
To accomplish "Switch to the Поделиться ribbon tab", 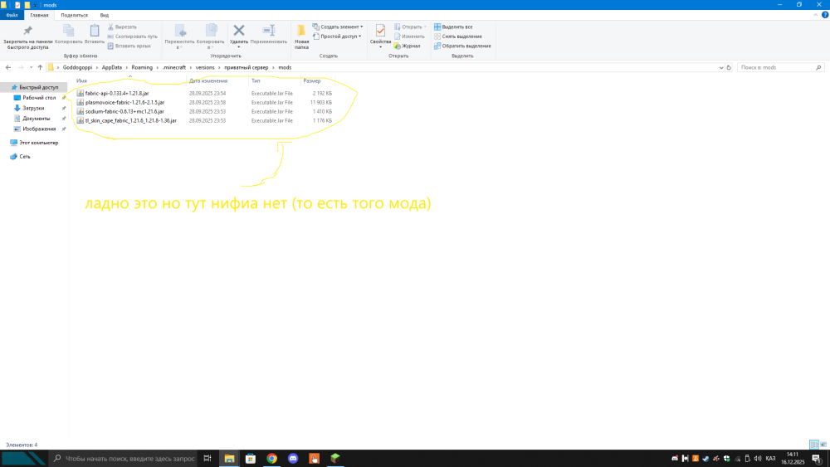I will 74,15.
